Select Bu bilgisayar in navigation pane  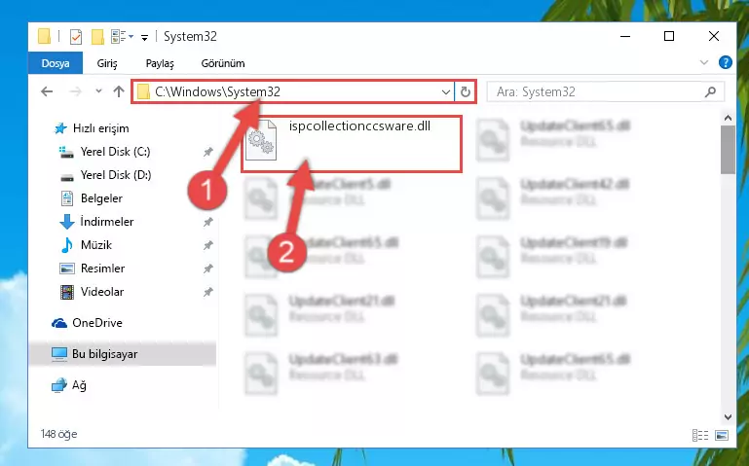coord(104,354)
